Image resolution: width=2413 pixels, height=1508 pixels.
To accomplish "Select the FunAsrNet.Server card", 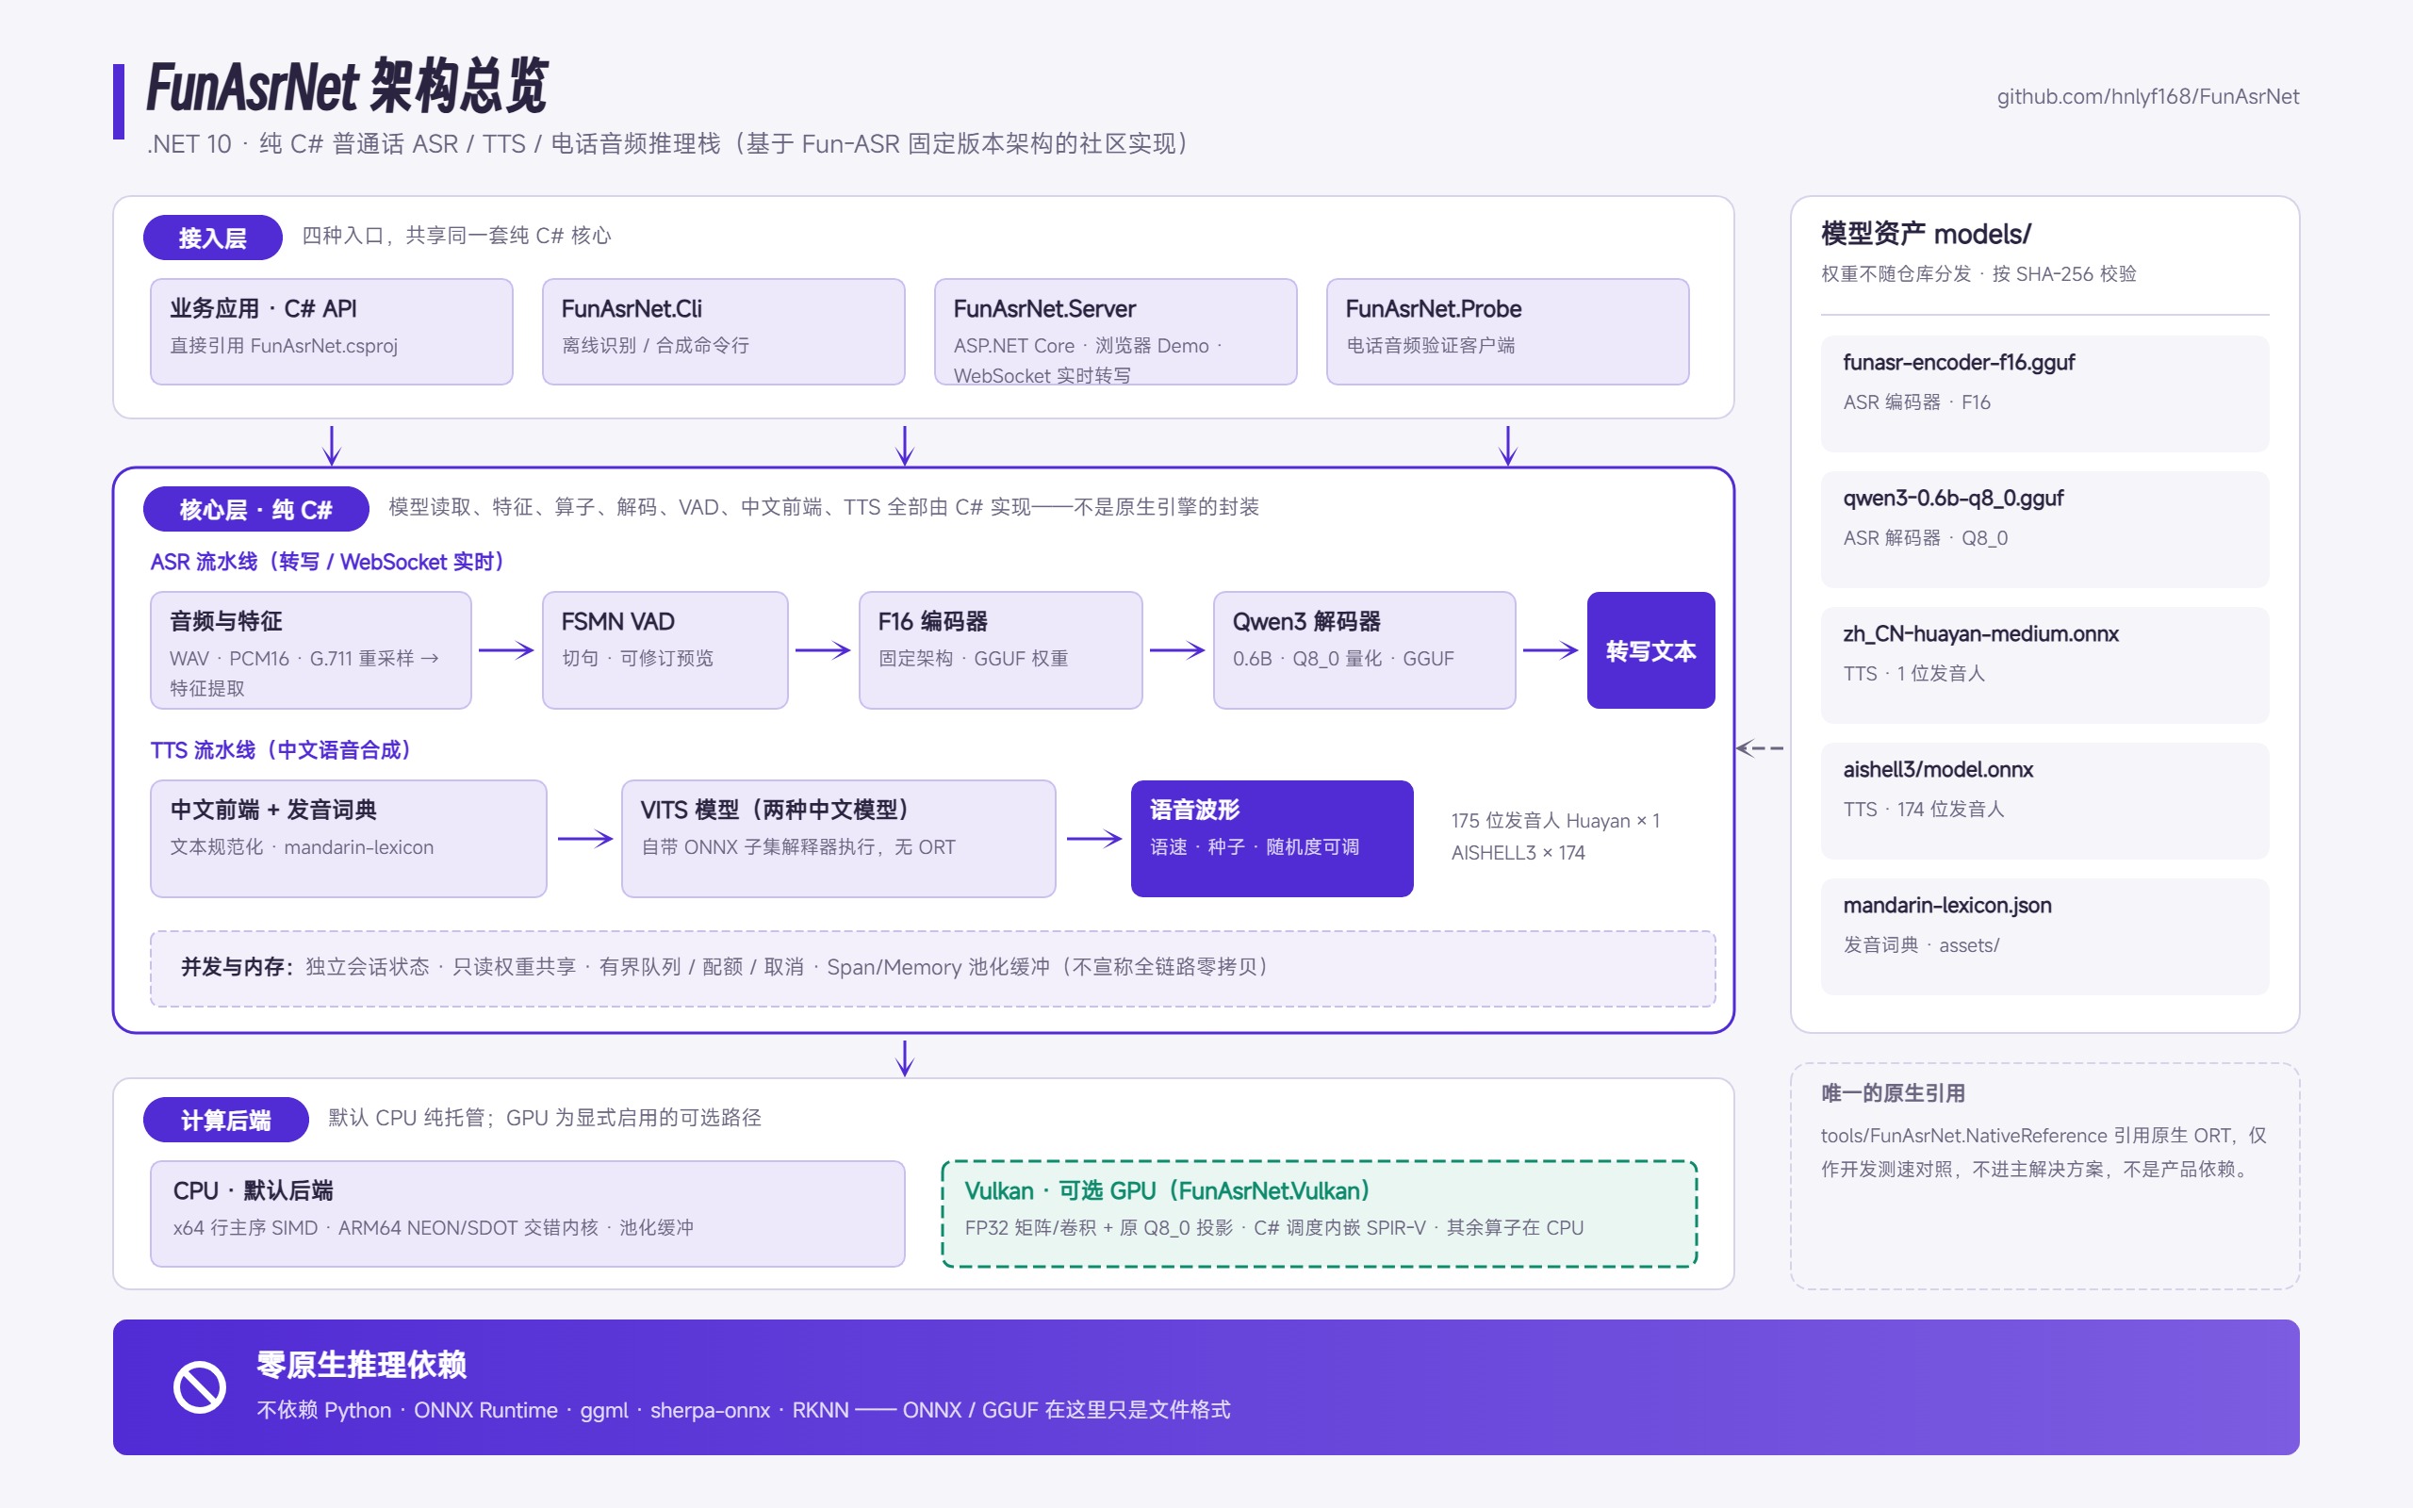I will click(1115, 331).
